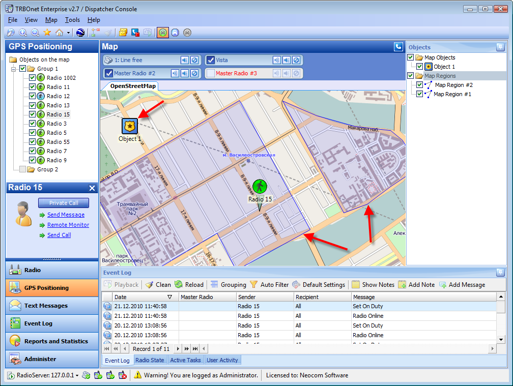Uncheck the Radio 12 checkbox
This screenshot has height=386, width=513.
click(32, 96)
